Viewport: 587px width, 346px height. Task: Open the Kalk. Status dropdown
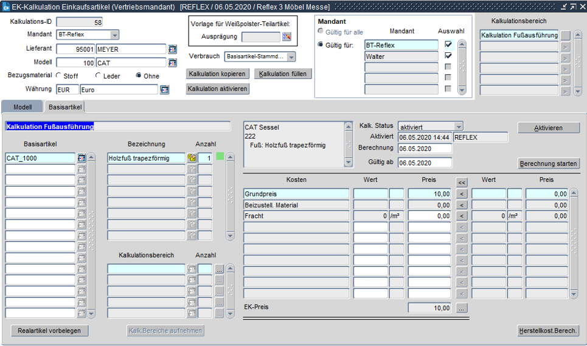[459, 126]
